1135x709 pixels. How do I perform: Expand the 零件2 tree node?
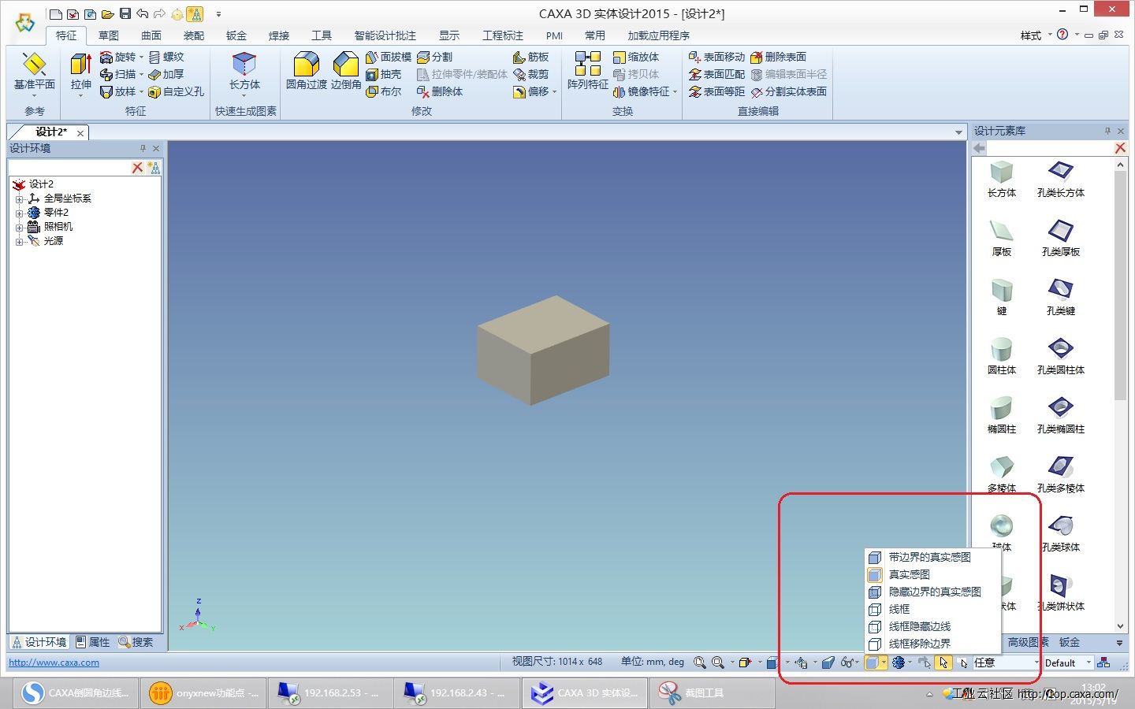pos(19,213)
